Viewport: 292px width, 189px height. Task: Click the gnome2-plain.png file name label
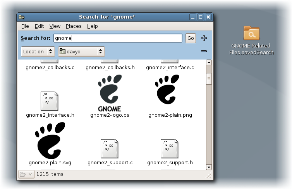pos(170,115)
